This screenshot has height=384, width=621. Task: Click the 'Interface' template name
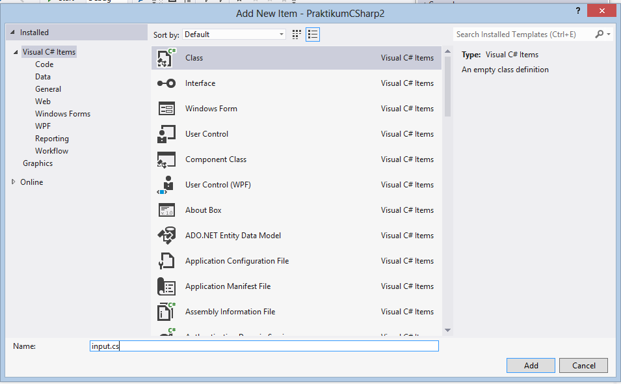[x=200, y=83]
